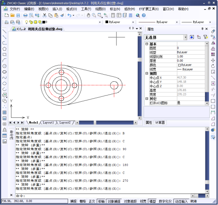The height and width of the screenshot is (205, 218).
Task: Click the Cut scissors icon
Action: pos(44,15)
